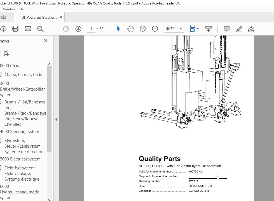The image size is (274, 201).
Task: Zoom out with minus button
Action: point(142,29)
